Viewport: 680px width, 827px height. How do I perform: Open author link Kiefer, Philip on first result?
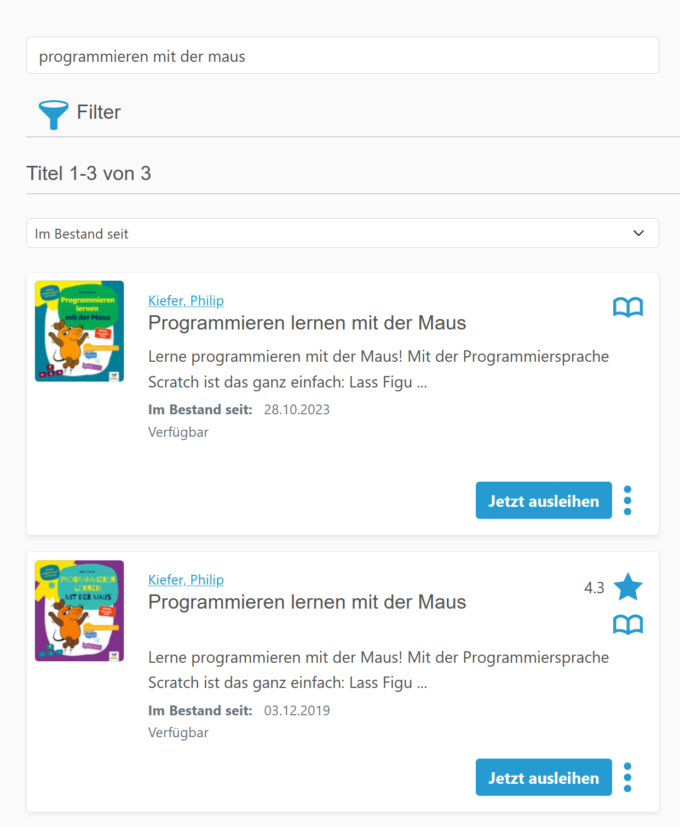coord(186,300)
